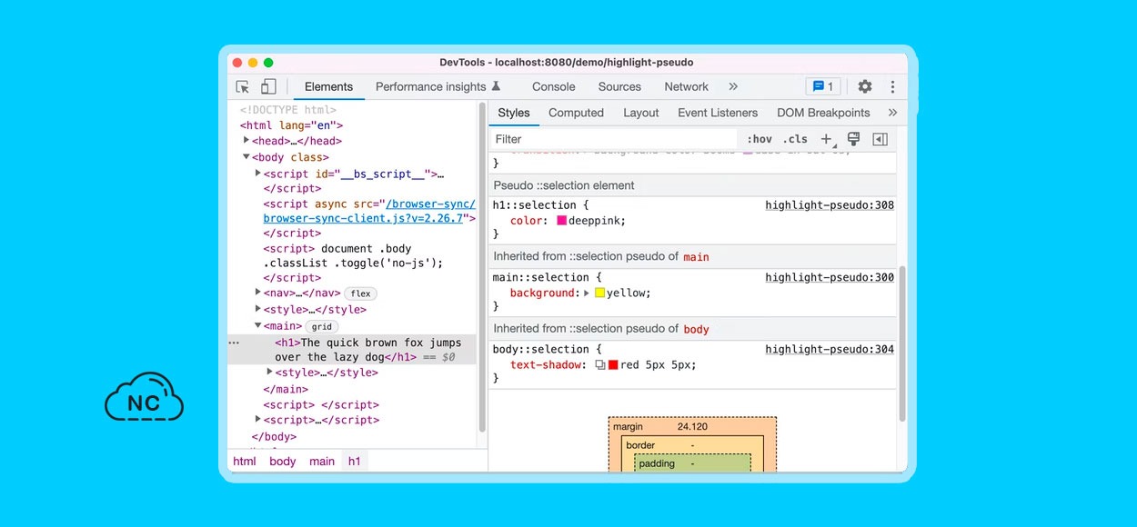Activate the inspect element picker icon

point(243,87)
